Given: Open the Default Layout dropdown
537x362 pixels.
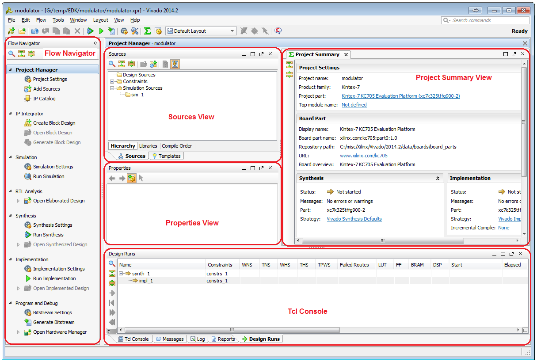Looking at the screenshot, I should (x=201, y=31).
